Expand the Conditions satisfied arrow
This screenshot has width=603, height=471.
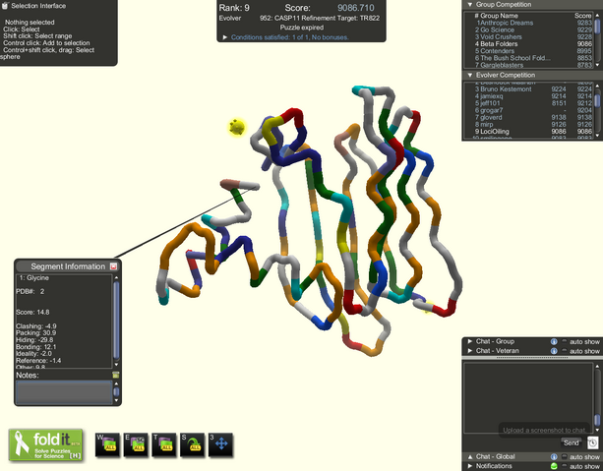pyautogui.click(x=225, y=37)
